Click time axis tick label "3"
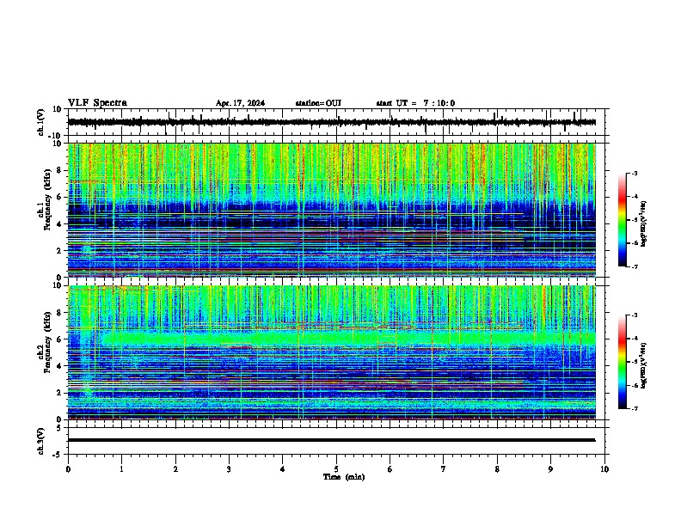This screenshot has width=681, height=526. pyautogui.click(x=229, y=469)
